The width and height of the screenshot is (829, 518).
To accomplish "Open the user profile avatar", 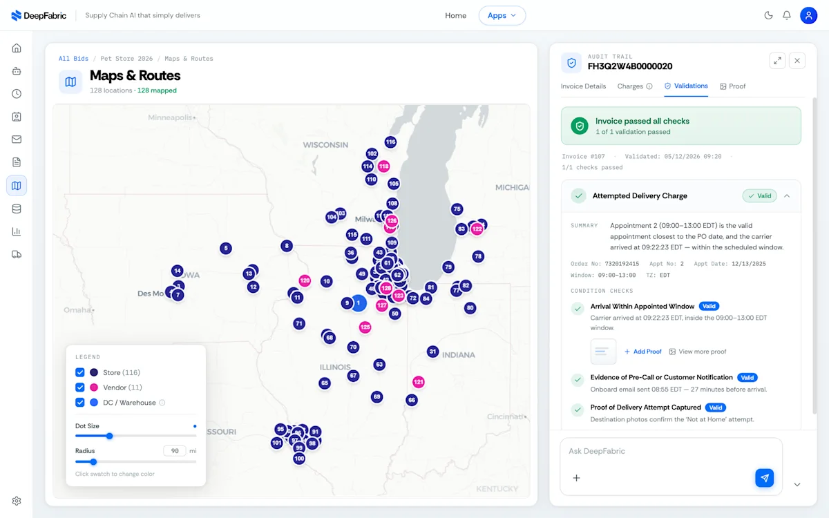I will [809, 15].
